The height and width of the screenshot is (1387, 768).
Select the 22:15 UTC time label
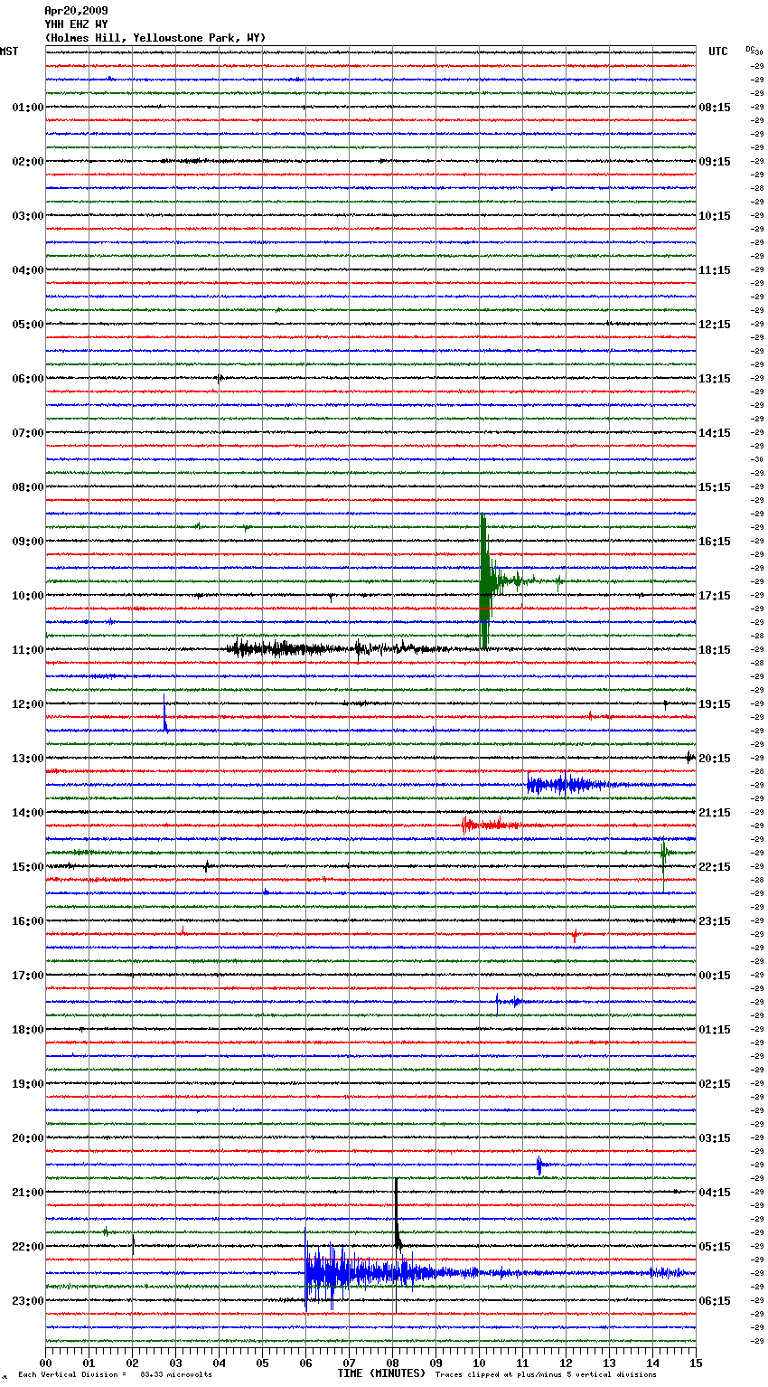click(x=715, y=867)
